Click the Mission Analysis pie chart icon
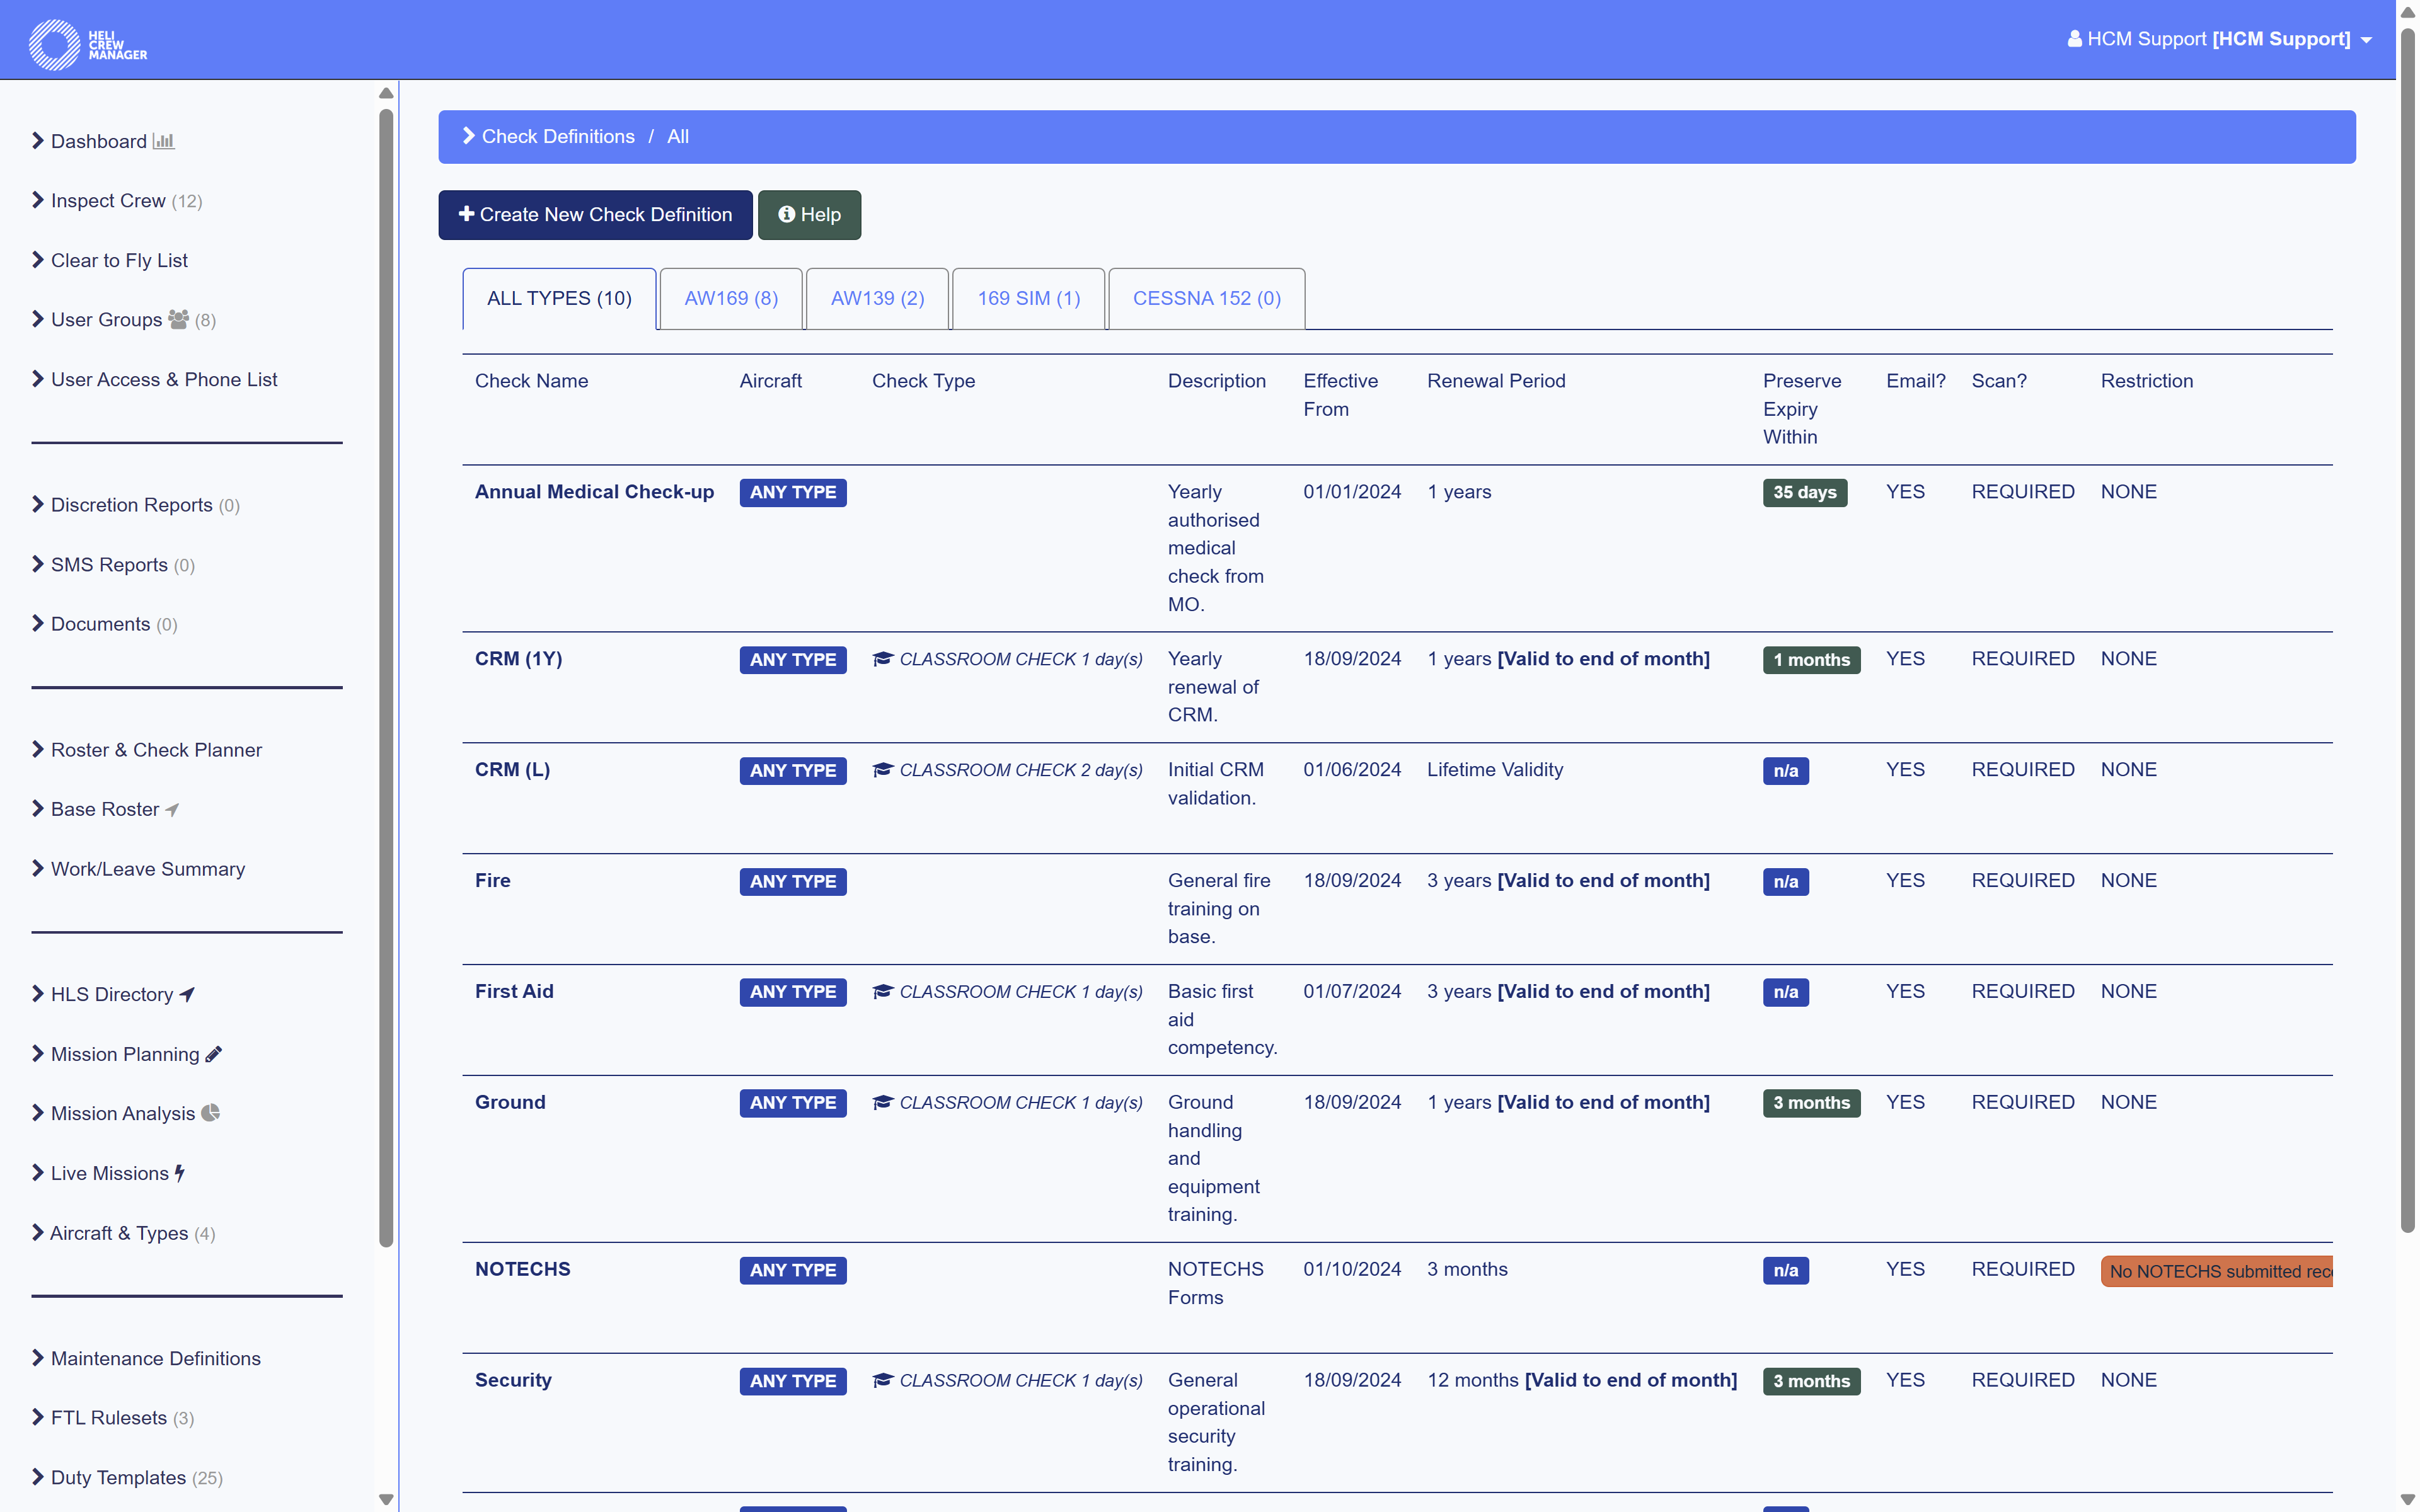 [x=210, y=1113]
